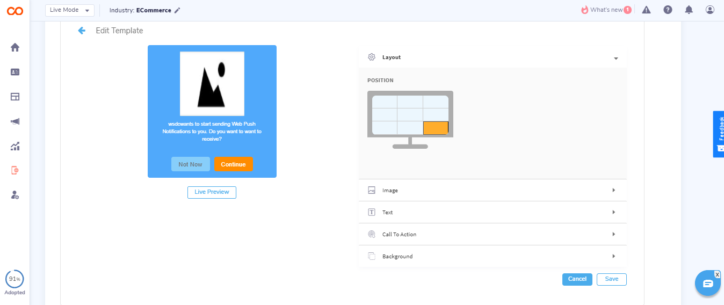Click the 91% Adopted progress circle
This screenshot has width=724, height=305.
15,279
